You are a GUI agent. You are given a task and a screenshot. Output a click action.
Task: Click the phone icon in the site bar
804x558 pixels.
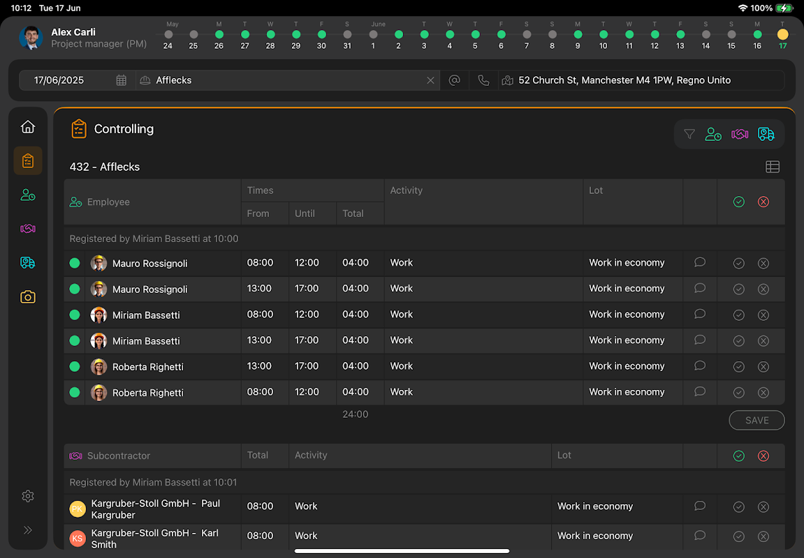483,80
